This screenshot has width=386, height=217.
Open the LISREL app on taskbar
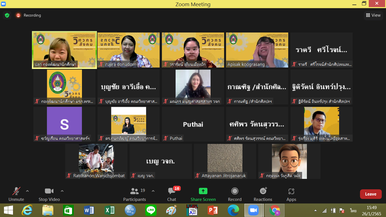tap(192, 210)
